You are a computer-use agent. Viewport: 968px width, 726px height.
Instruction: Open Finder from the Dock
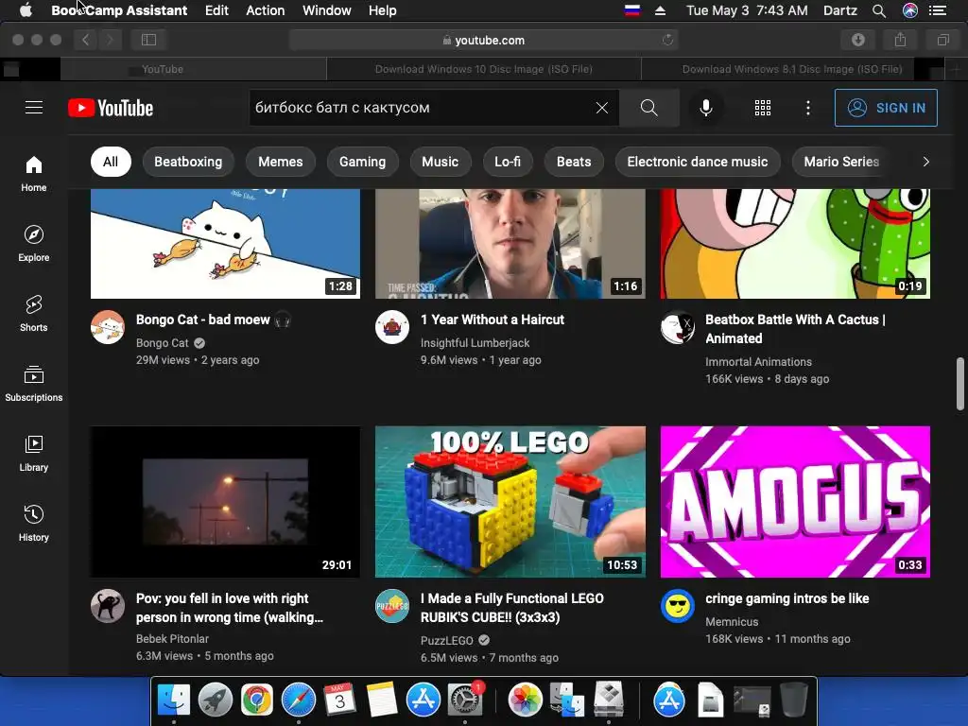click(x=174, y=700)
